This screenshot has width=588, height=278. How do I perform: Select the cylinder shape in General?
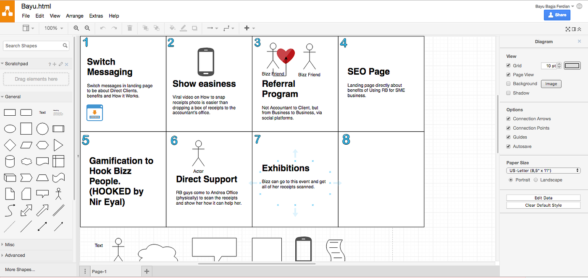[x=10, y=161]
